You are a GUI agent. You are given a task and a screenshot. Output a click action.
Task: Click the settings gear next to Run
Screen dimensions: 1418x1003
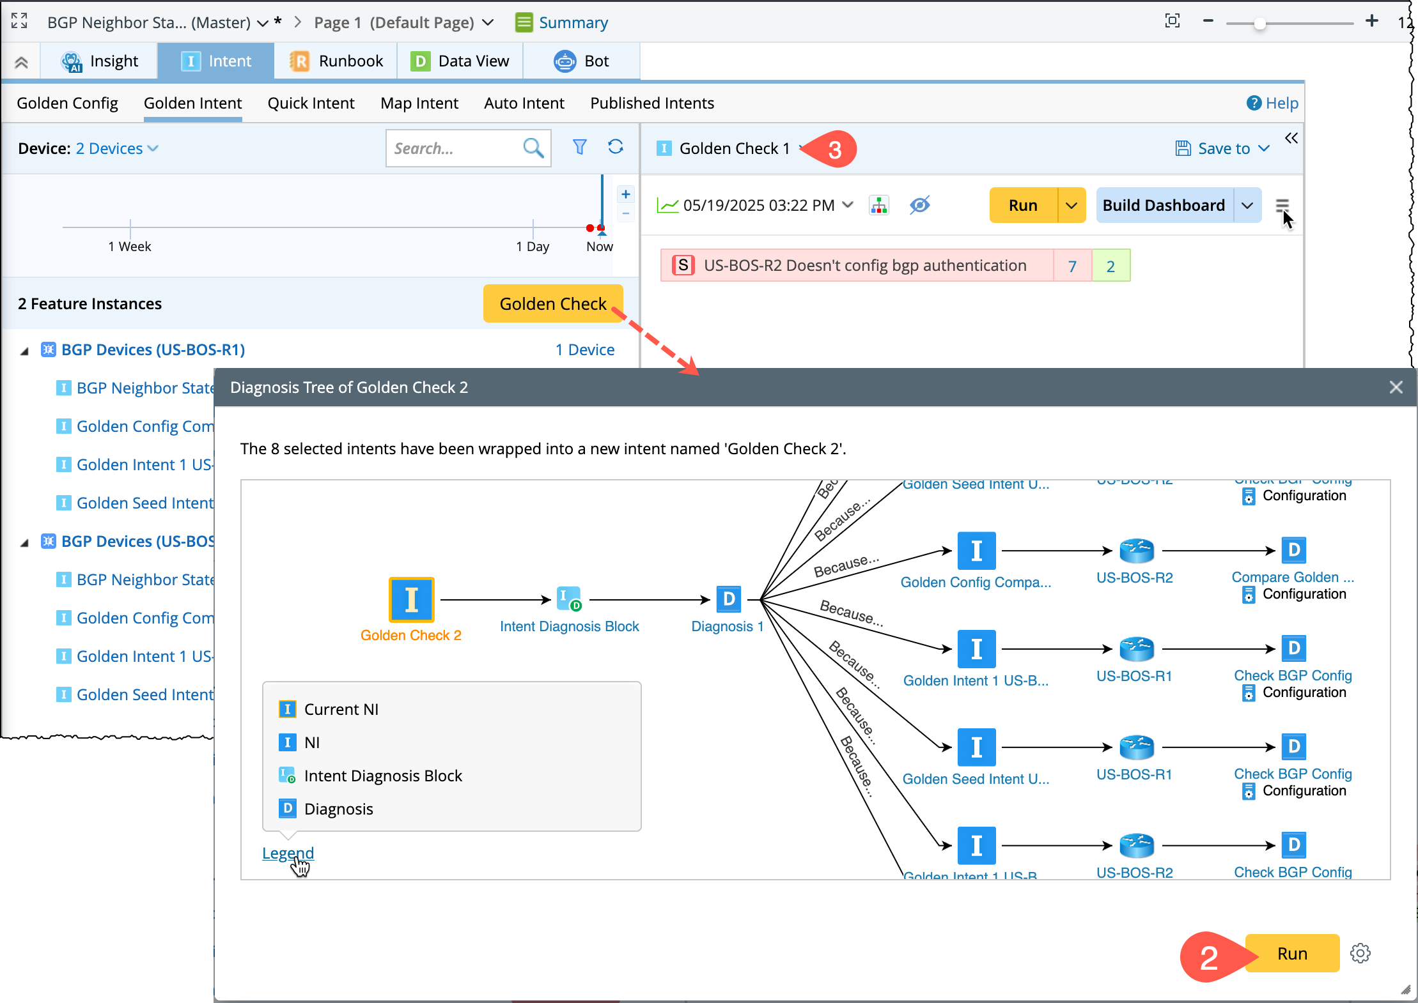[1360, 953]
